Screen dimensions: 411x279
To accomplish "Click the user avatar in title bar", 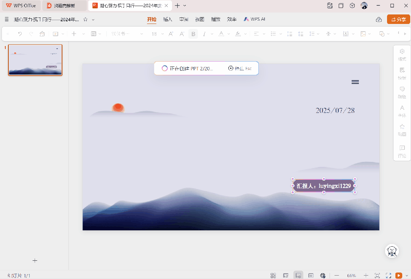I will pyautogui.click(x=364, y=5).
